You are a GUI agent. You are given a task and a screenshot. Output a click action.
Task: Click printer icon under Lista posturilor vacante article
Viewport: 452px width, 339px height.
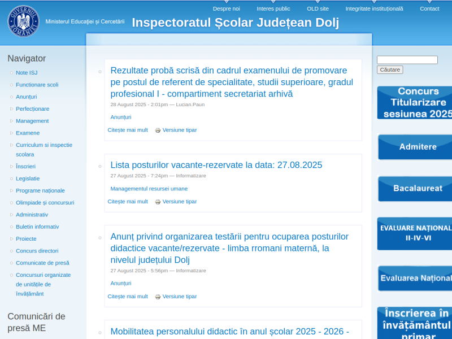(x=157, y=202)
